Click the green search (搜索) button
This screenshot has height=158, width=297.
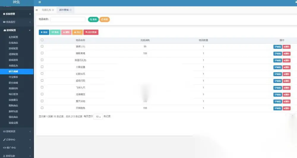tap(93, 20)
